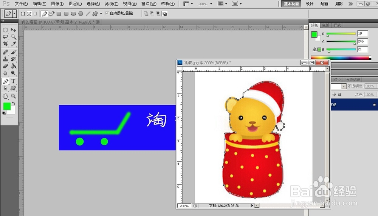Open the 图像(I) menu
The width and height of the screenshot is (378, 216).
coord(57,4)
